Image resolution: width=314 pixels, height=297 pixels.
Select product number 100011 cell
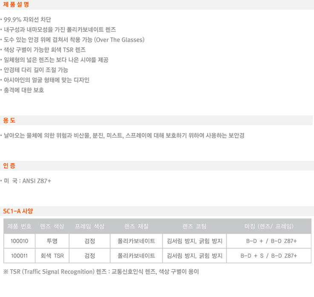click(20, 256)
